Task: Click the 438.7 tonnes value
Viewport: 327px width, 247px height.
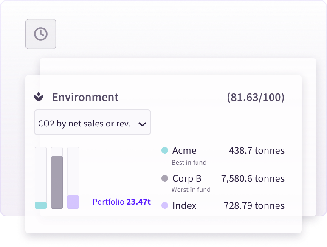Action: tap(257, 150)
